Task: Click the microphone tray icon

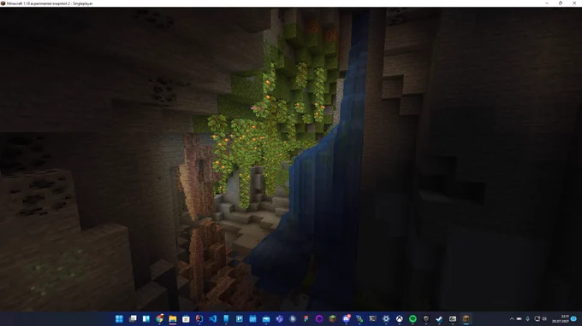Action: (x=528, y=318)
